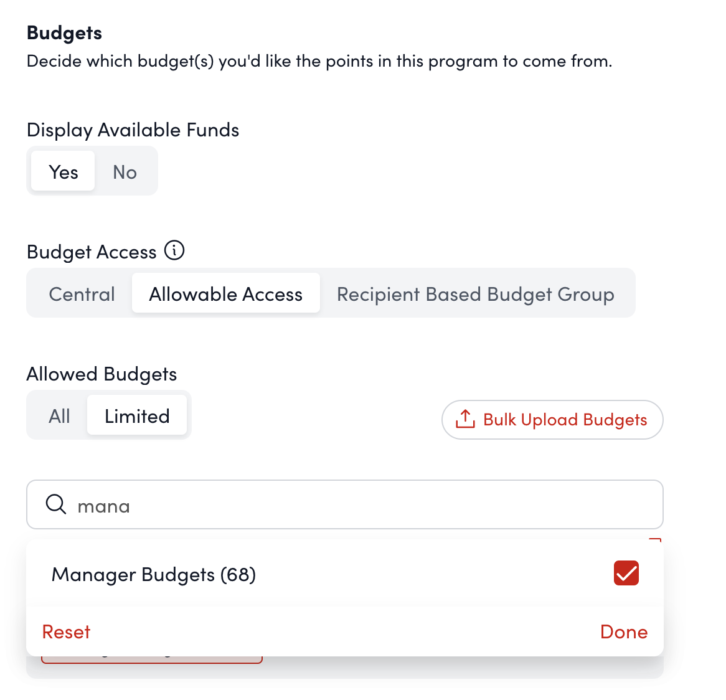Set Display Available Funds to Yes
Screen dimensions: 726x700
64,172
